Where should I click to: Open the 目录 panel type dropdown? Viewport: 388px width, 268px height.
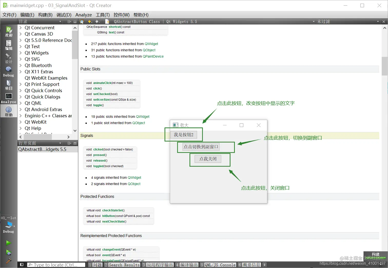click(x=40, y=22)
